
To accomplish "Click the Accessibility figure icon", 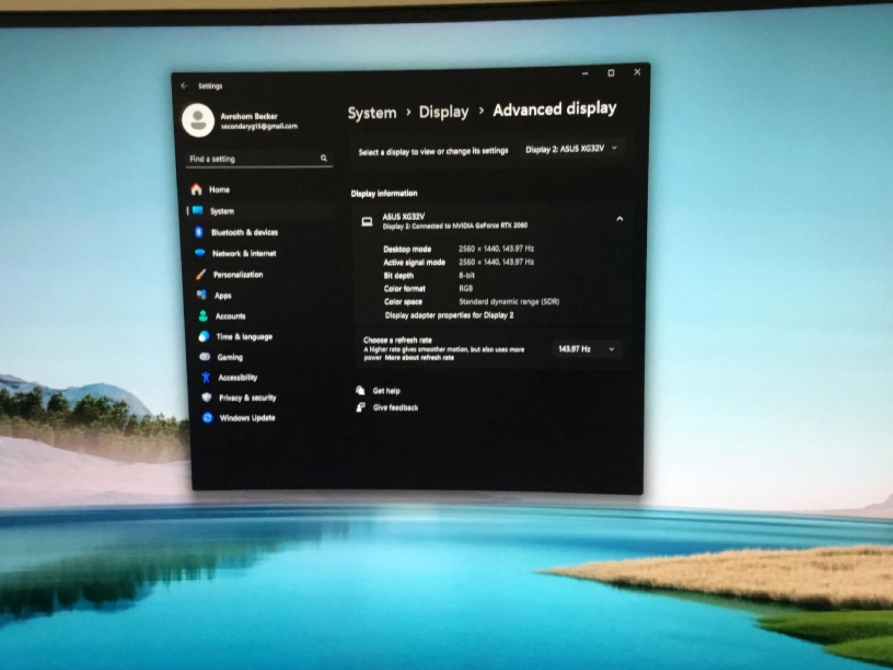I will pos(206,377).
